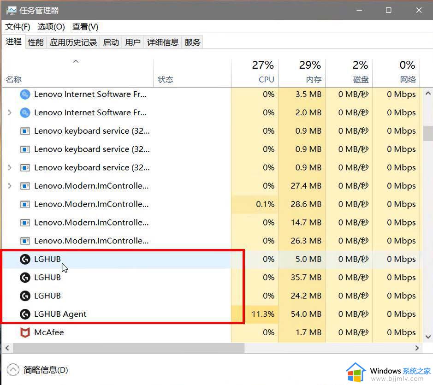This screenshot has height=385, width=433.
Task: Click the vertical scrollbar thumb
Action: click(x=428, y=133)
